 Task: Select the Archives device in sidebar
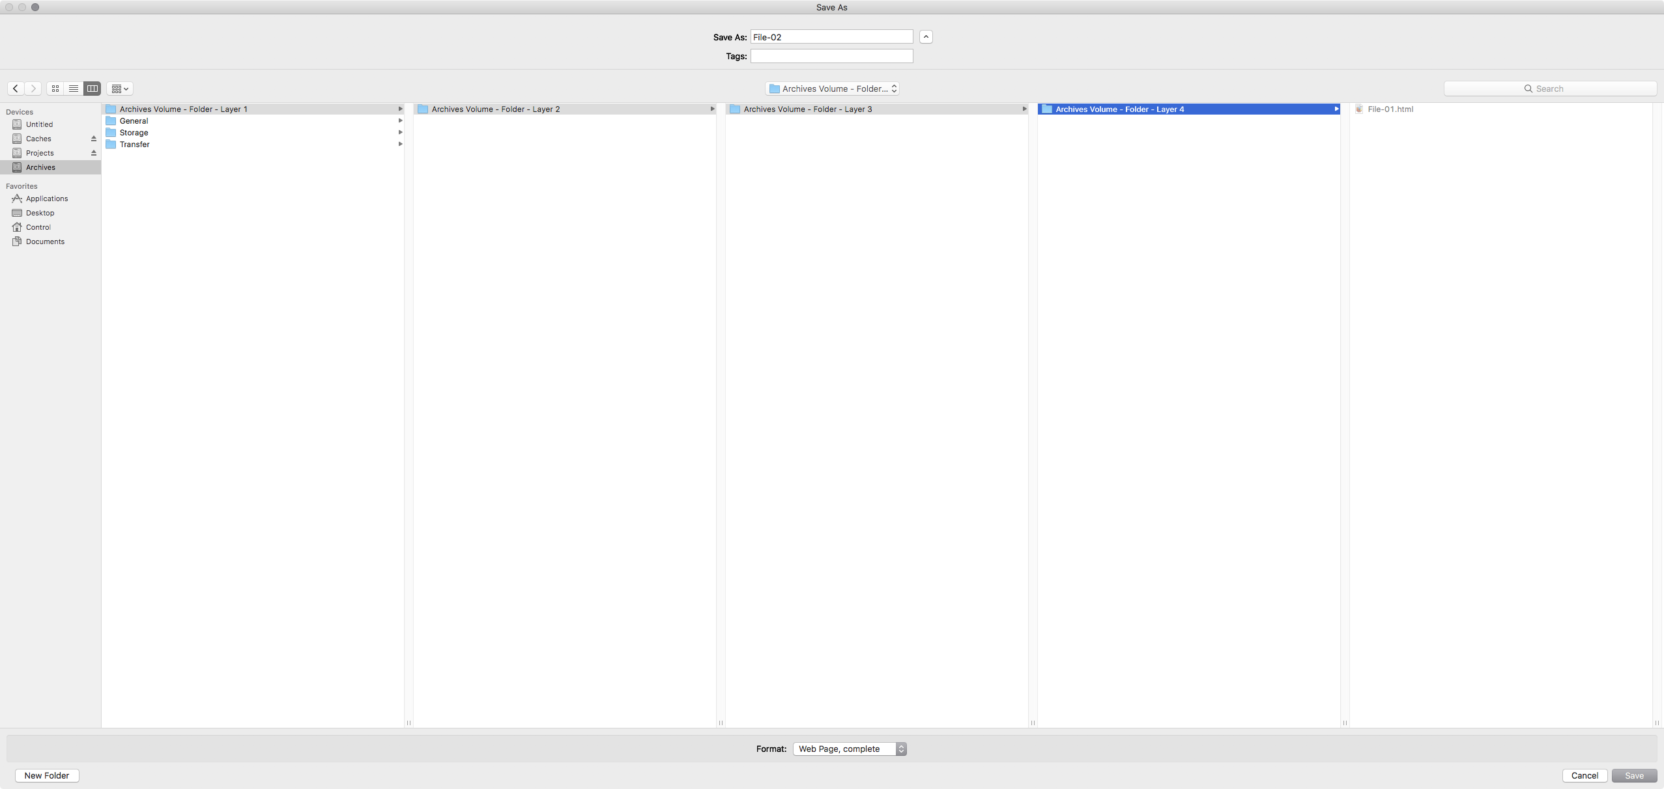pyautogui.click(x=51, y=167)
